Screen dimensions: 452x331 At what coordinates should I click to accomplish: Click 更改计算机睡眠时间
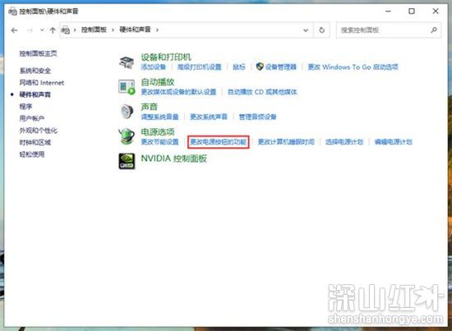[x=286, y=142]
